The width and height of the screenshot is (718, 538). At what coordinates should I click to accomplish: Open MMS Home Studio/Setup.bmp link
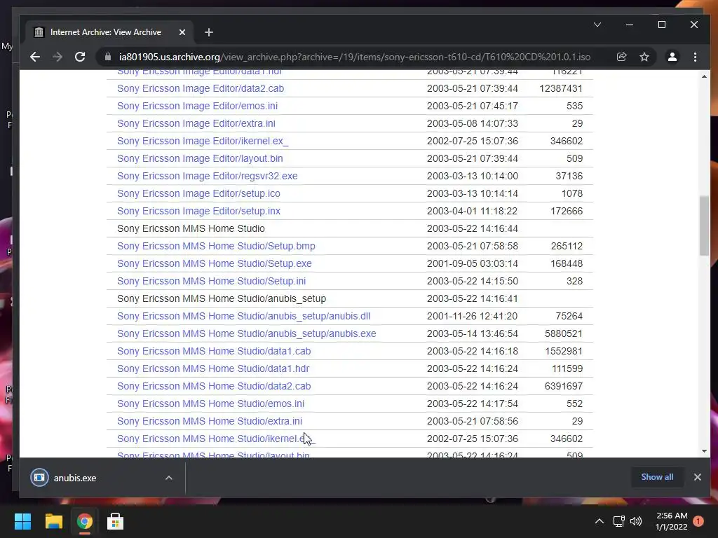point(216,246)
